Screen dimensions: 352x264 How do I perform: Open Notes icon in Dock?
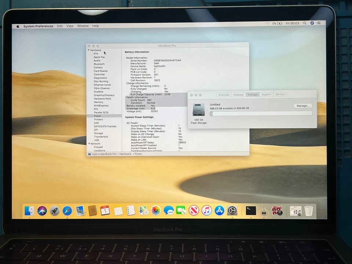(118, 210)
